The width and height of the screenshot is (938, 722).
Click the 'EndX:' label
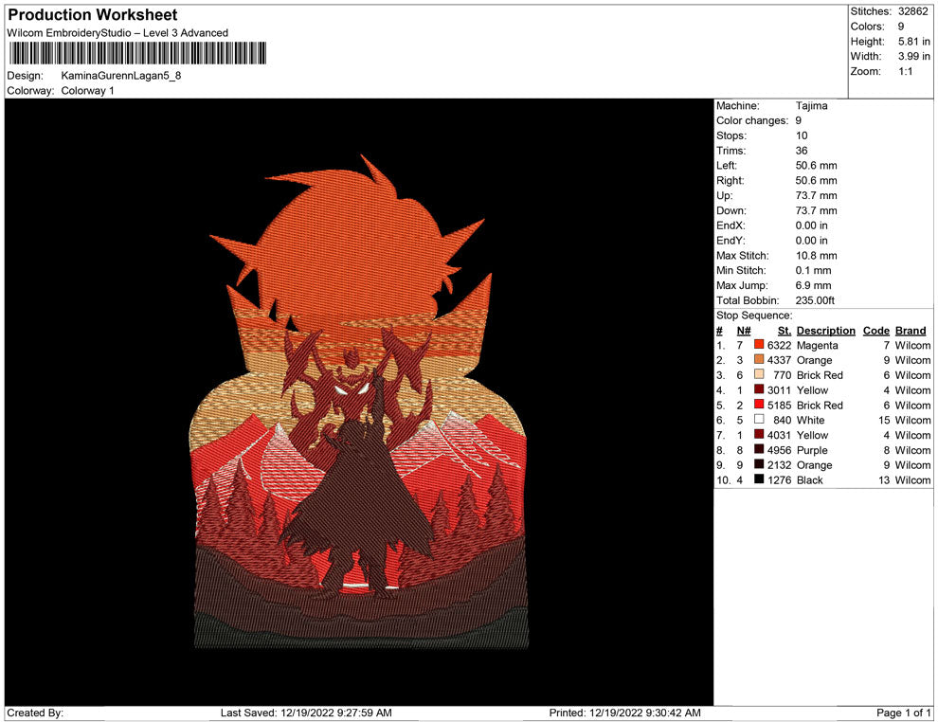click(731, 225)
